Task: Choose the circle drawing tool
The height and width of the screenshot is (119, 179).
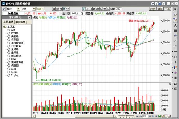Action: pos(175,57)
